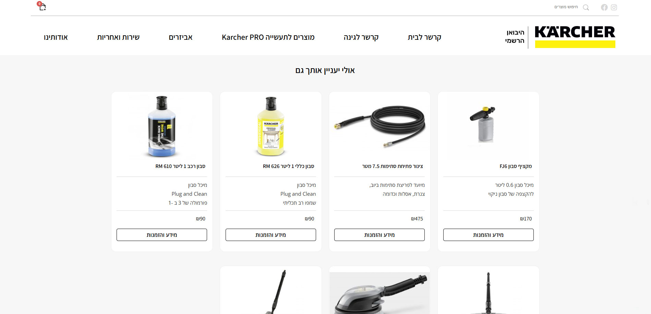Open the קרשר לגינה menu
The width and height of the screenshot is (651, 314).
[361, 37]
